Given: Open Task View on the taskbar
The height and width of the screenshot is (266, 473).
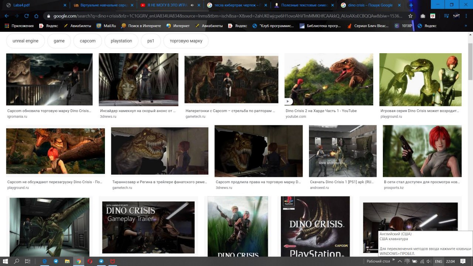Looking at the screenshot, I should tap(27, 261).
